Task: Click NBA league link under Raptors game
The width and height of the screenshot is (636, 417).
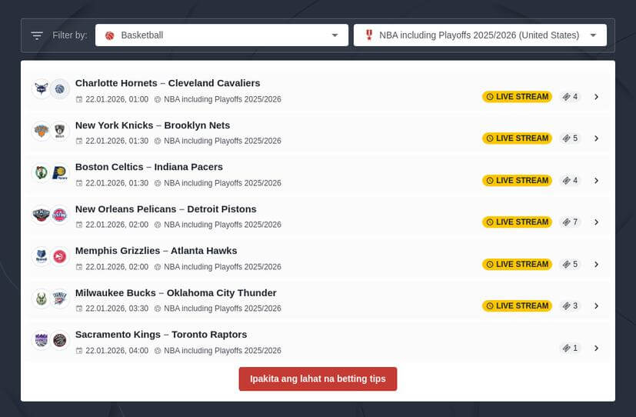Action: 222,351
